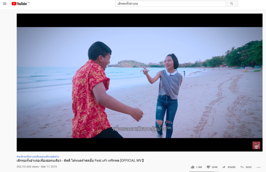This screenshot has height=172, width=266.
Task: Like the video with thumbs up
Action: click(192, 167)
